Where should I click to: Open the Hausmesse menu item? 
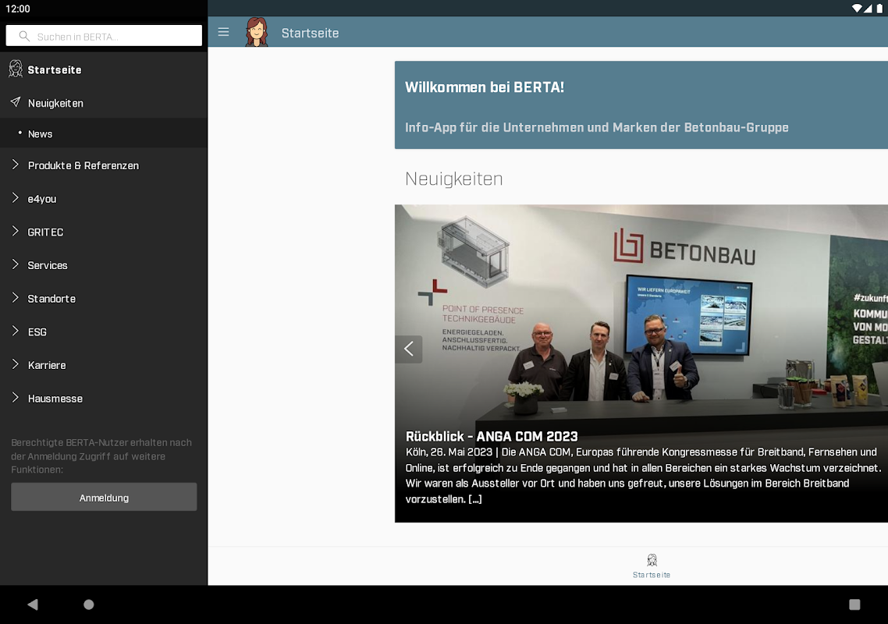pos(104,399)
